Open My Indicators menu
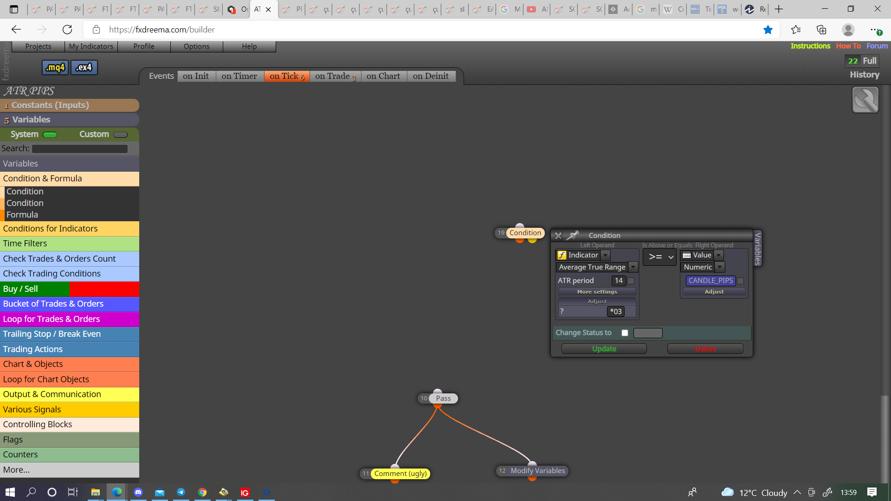The image size is (891, 501). pos(91,46)
